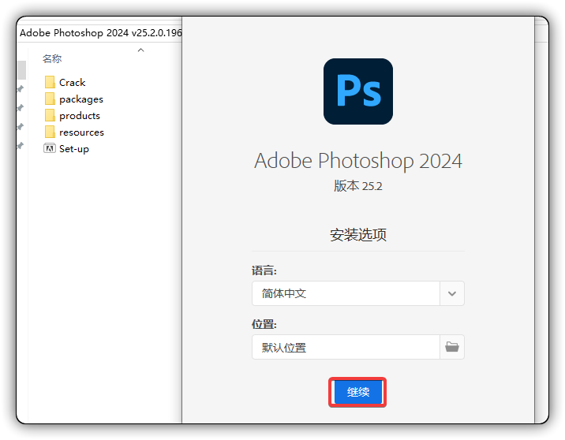Click the 位置 label

[x=264, y=324]
